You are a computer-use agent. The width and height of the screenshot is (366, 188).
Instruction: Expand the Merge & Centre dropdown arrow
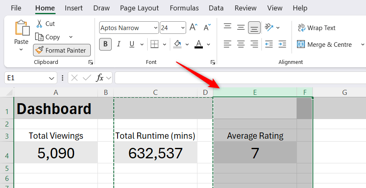tap(363, 44)
